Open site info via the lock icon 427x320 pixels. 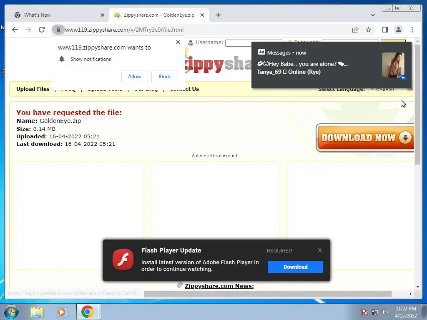58,30
